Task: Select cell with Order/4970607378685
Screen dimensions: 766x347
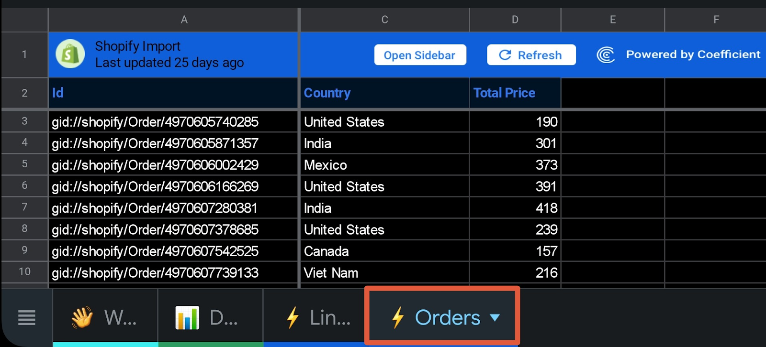Action: tap(173, 229)
